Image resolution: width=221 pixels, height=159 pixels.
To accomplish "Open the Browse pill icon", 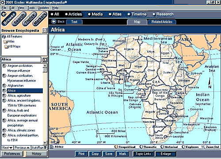I will click(x=9, y=19).
